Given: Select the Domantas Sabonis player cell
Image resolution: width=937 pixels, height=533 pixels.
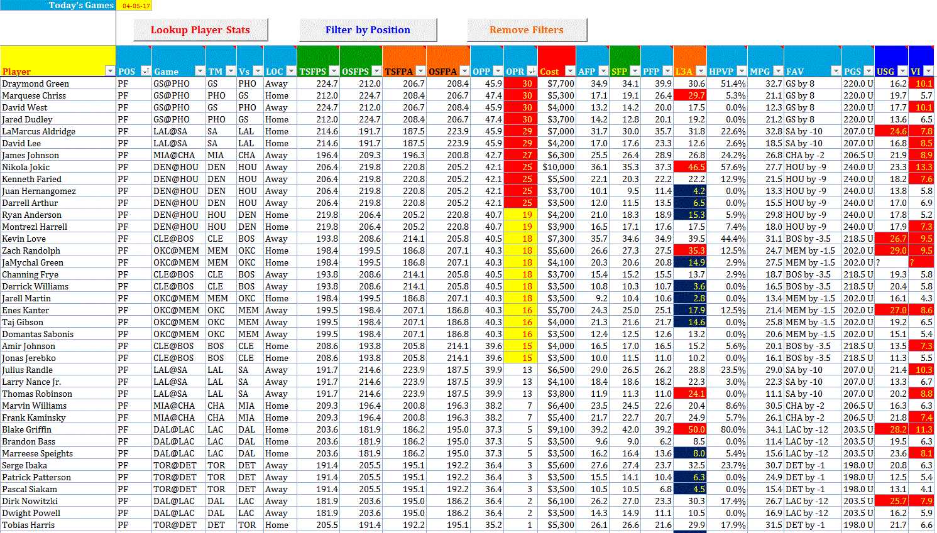Looking at the screenshot, I should tap(58, 334).
